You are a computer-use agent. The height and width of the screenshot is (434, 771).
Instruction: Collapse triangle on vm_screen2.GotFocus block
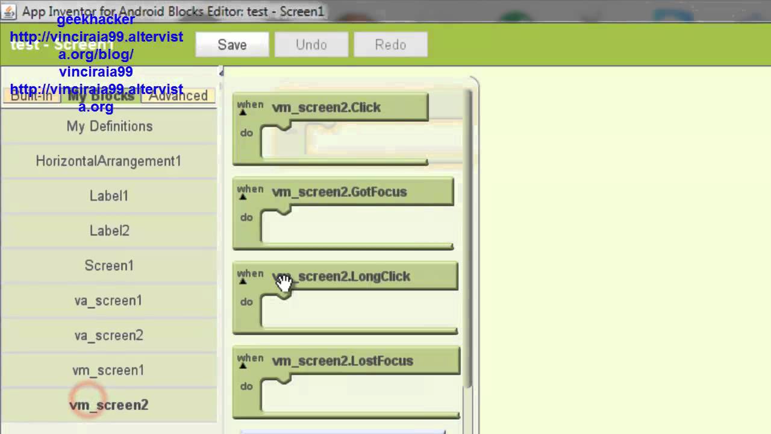[243, 197]
